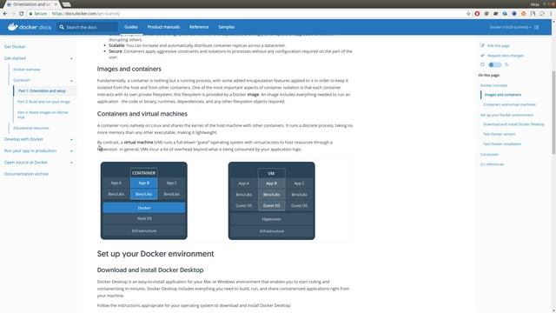The width and height of the screenshot is (556, 313).
Task: Click the Request docs changes checkmark icon
Action: [x=482, y=56]
